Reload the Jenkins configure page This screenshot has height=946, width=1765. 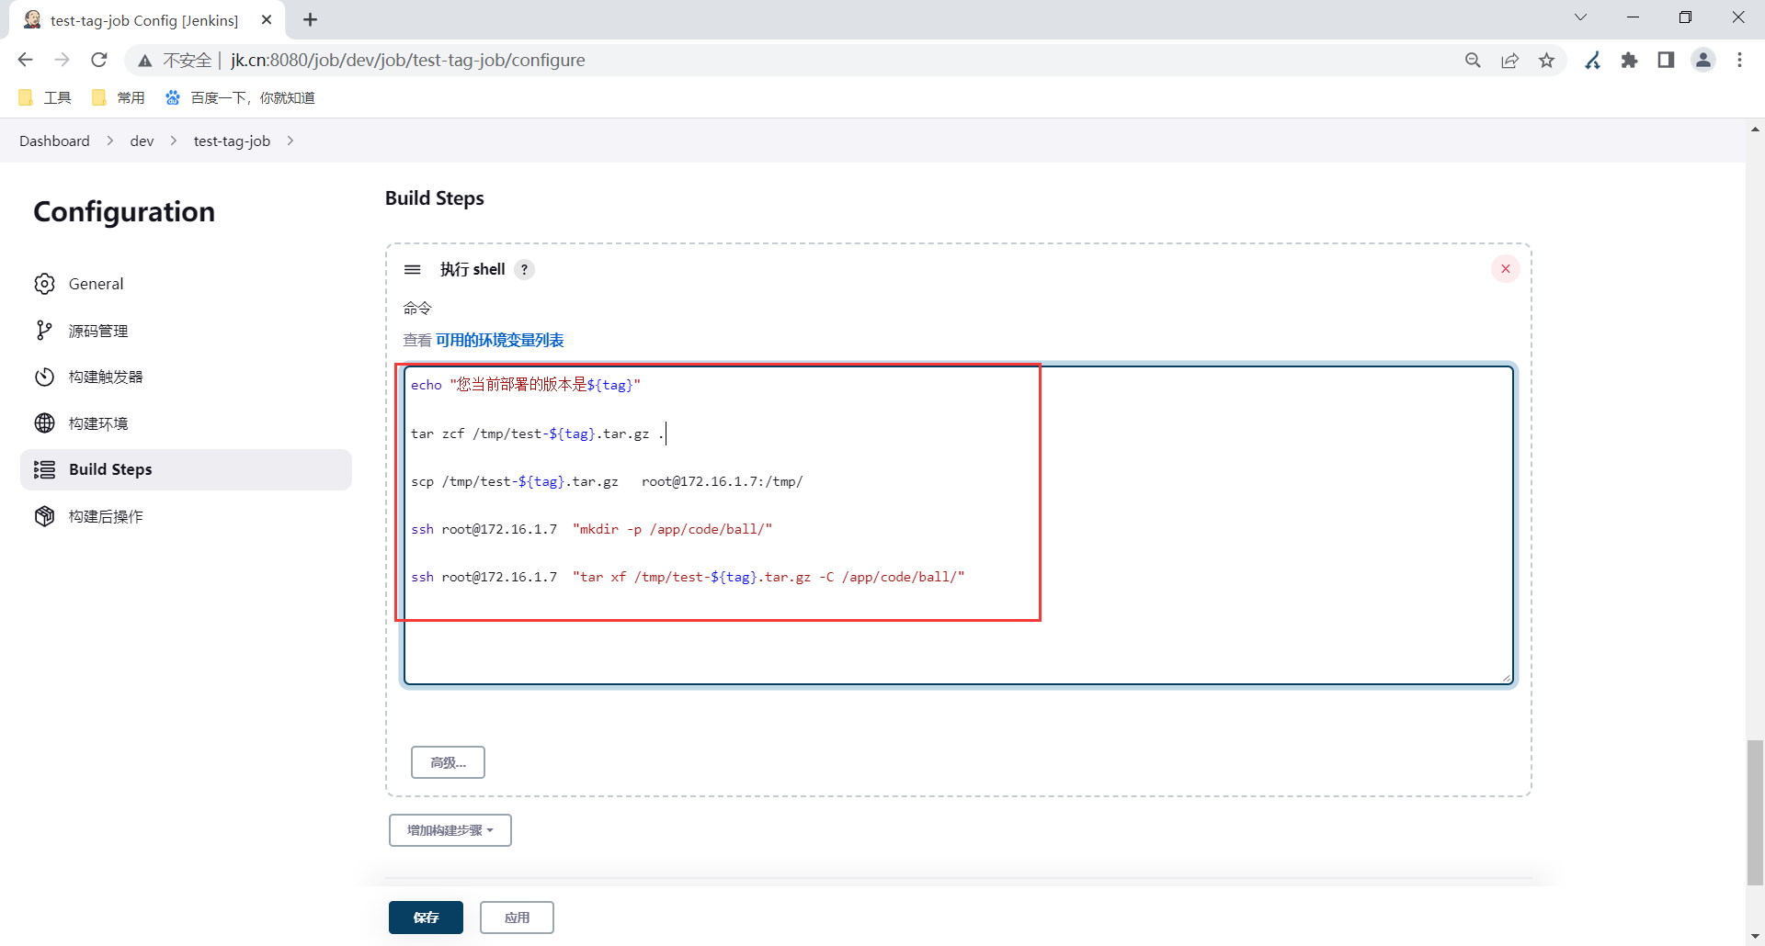(x=99, y=60)
